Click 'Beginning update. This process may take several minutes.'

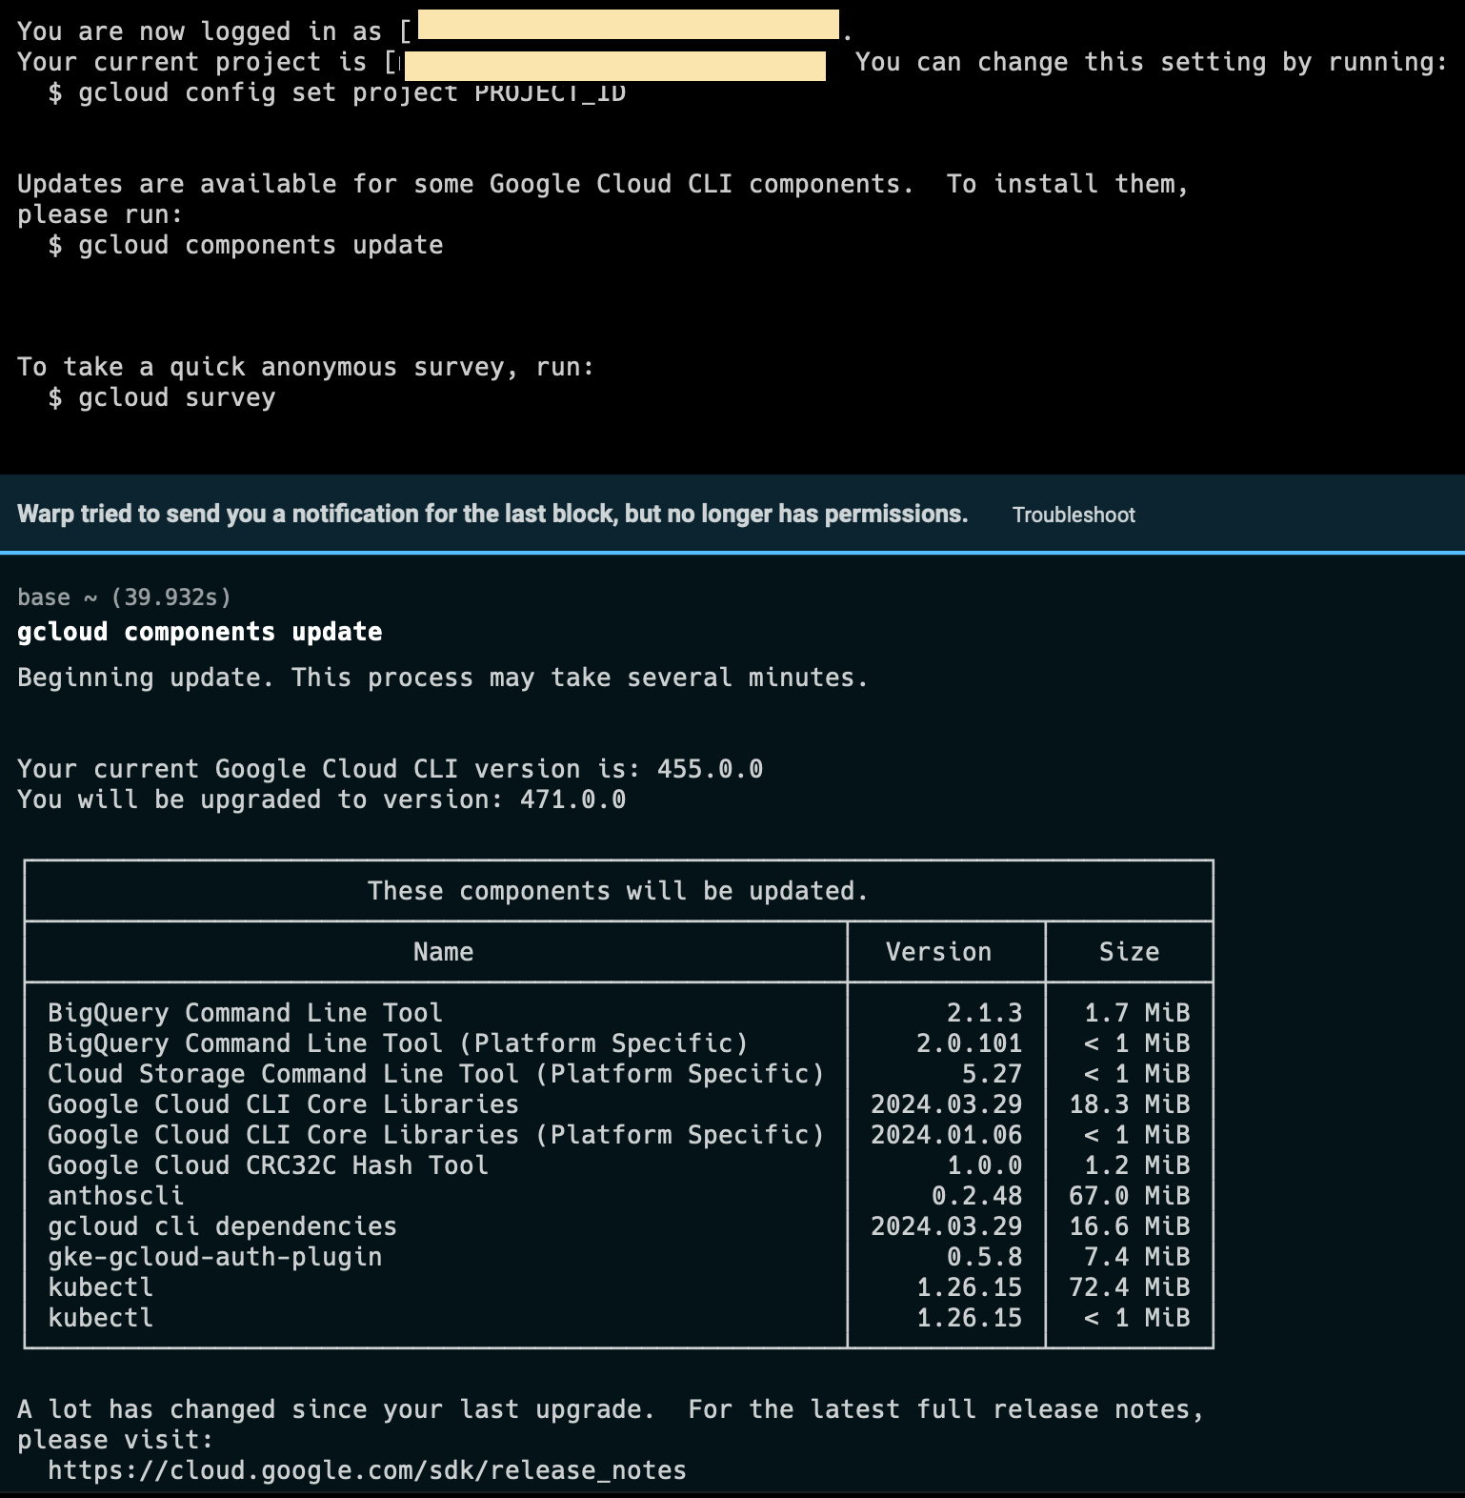tap(443, 678)
